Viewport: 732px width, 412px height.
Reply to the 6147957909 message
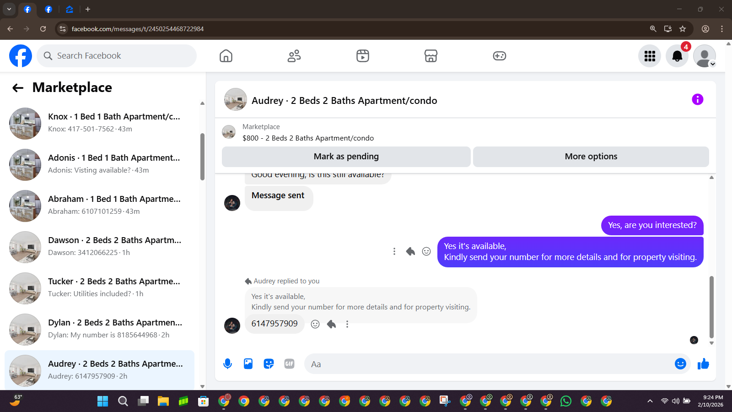[332, 324]
